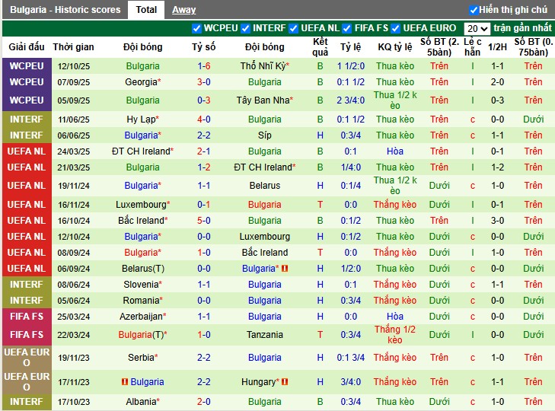Uncheck the WCPEU competition filter
This screenshot has width=555, height=411.
click(197, 28)
